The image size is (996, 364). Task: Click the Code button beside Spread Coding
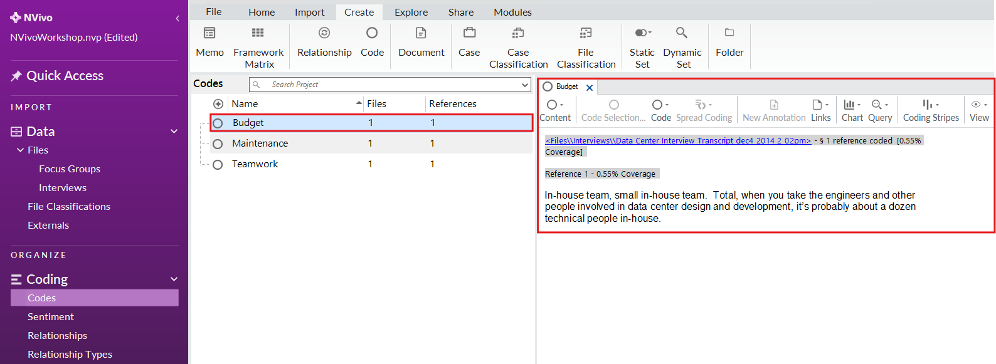661,110
